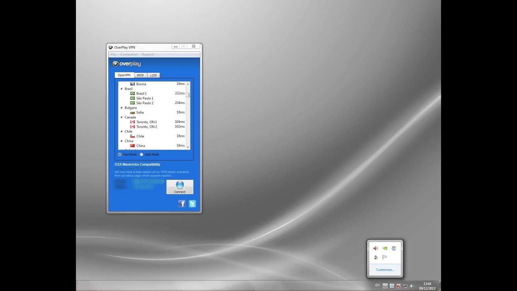
Task: Click the 222ms ping value
Action: [180, 93]
